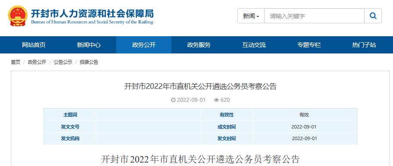Click the magnifier search icon button
393x166 pixels.
[x=373, y=16]
